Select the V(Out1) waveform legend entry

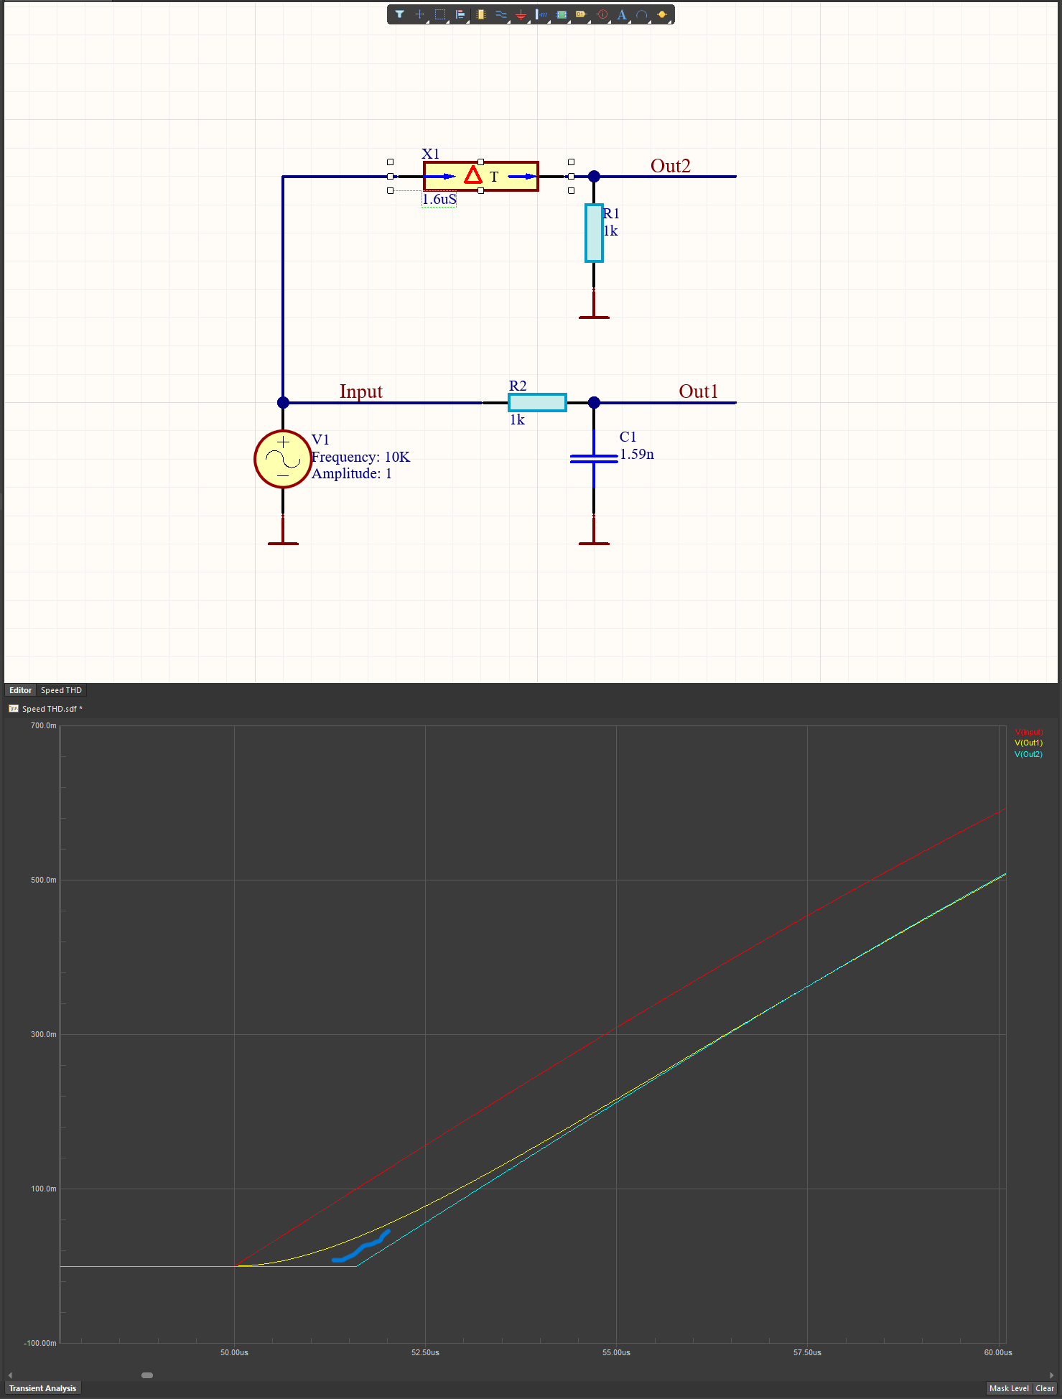coord(1028,743)
